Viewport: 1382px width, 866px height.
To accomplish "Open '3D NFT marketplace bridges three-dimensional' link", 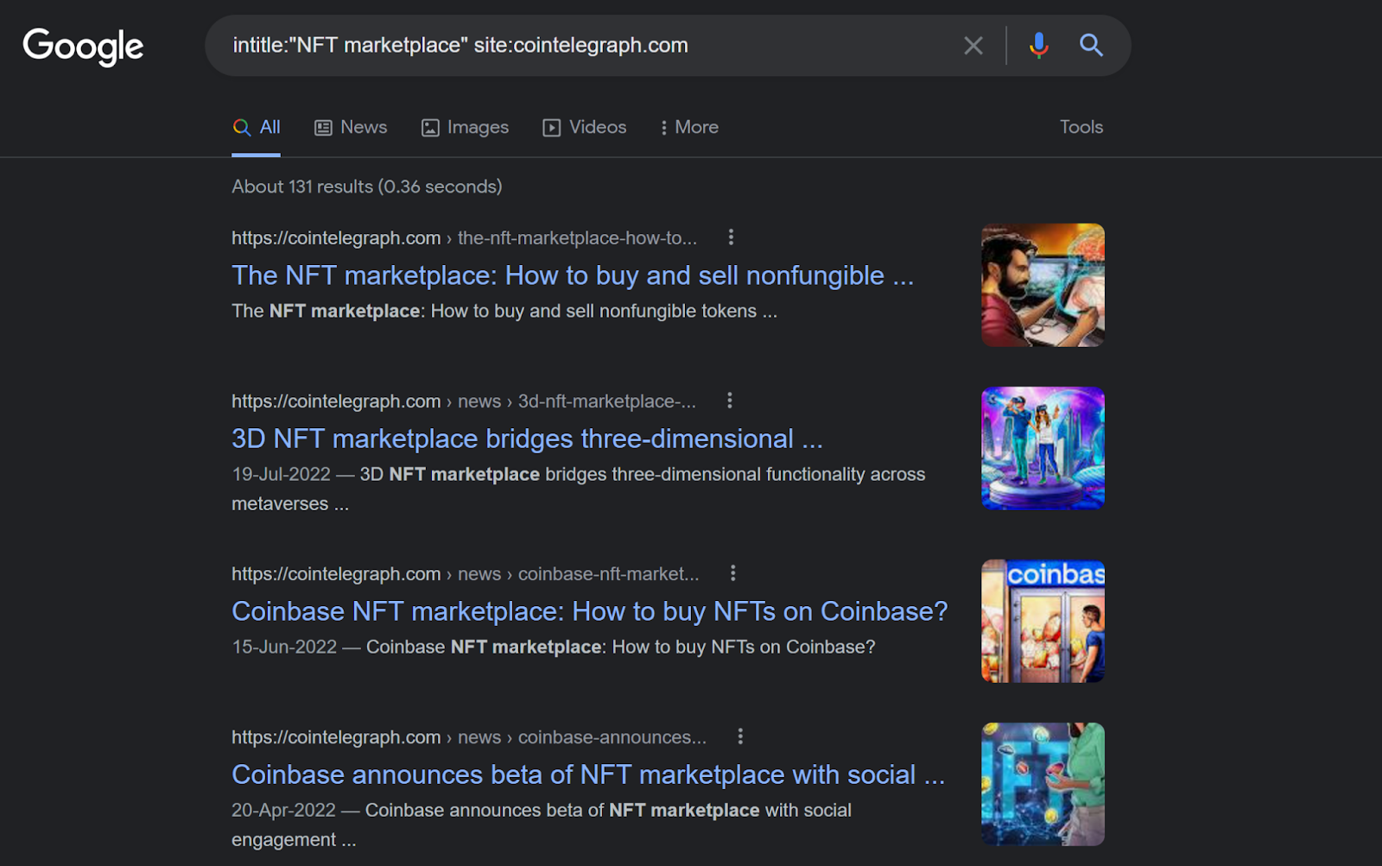I will tap(527, 439).
